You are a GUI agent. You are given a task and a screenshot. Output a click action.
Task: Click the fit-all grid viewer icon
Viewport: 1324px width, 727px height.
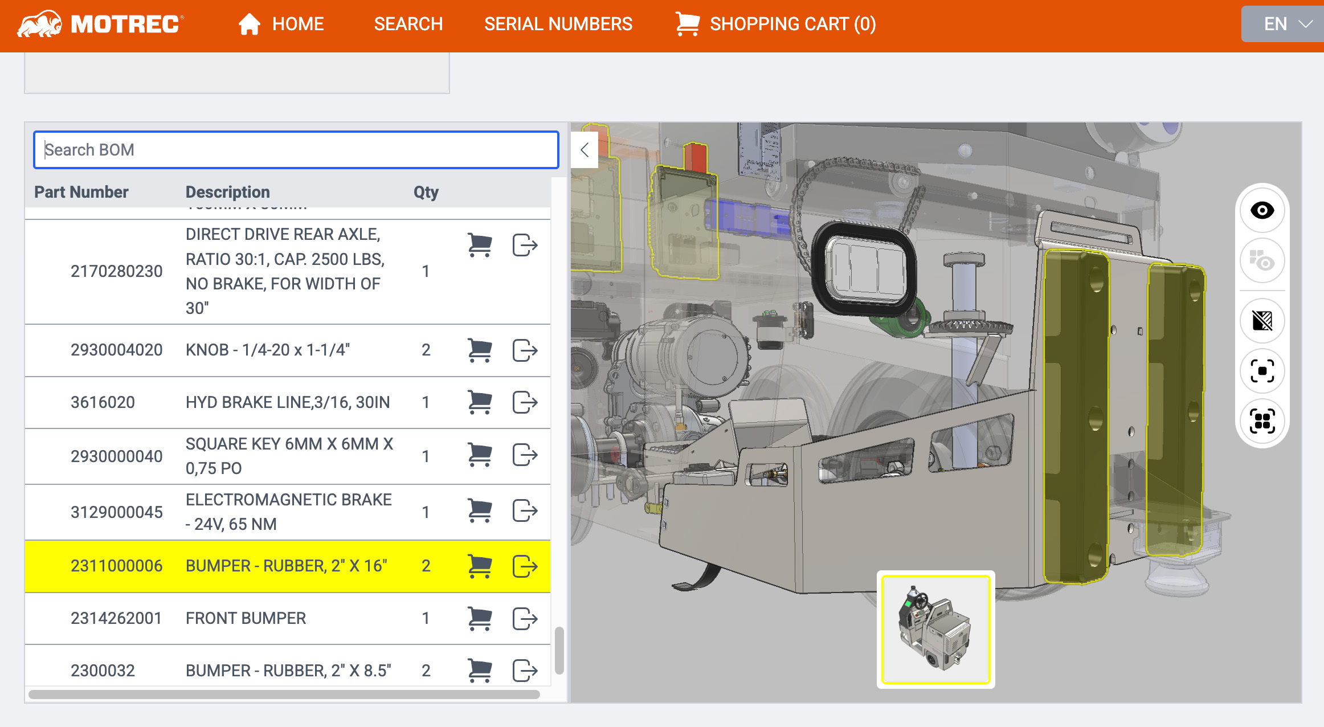click(1262, 421)
